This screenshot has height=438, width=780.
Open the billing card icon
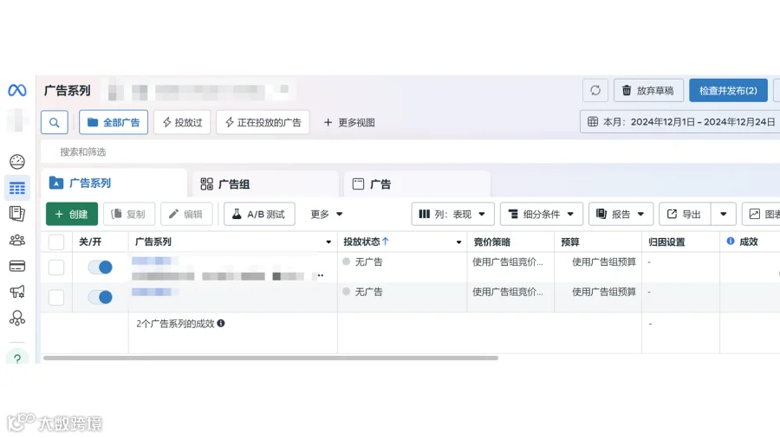17,267
